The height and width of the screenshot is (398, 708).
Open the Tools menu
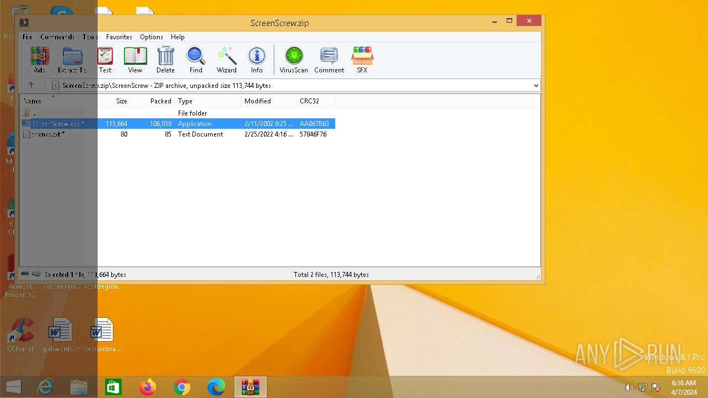(x=90, y=37)
